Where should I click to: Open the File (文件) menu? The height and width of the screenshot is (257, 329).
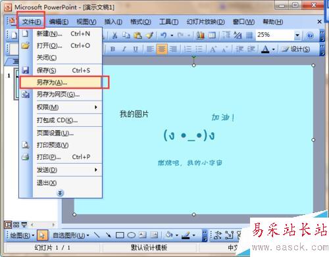coord(32,22)
